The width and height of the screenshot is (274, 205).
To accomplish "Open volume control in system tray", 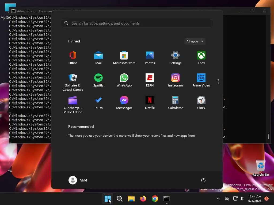I will [242, 199].
